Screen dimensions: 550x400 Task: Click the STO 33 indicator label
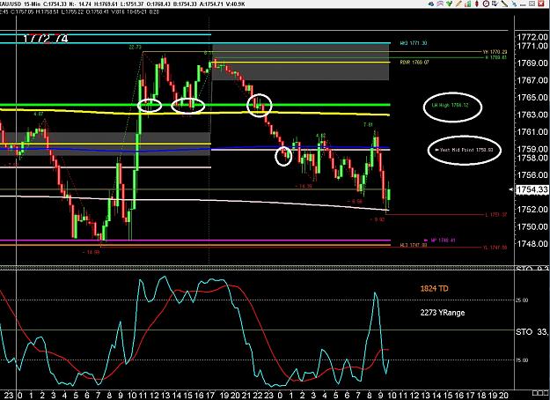532,332
